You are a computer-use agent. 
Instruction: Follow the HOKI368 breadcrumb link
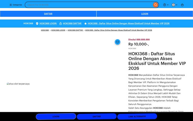45,30
